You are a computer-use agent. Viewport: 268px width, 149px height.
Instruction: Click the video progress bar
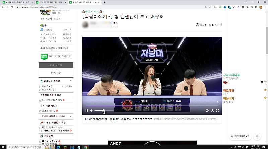pos(152,106)
